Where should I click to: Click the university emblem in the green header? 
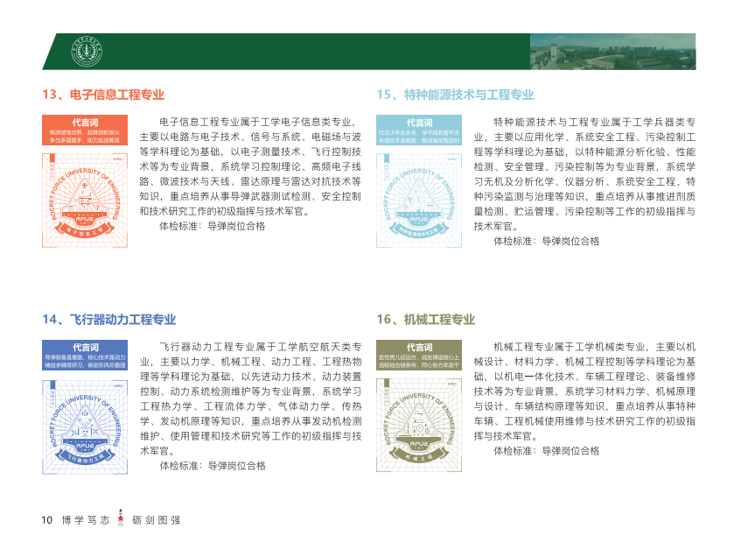click(86, 52)
